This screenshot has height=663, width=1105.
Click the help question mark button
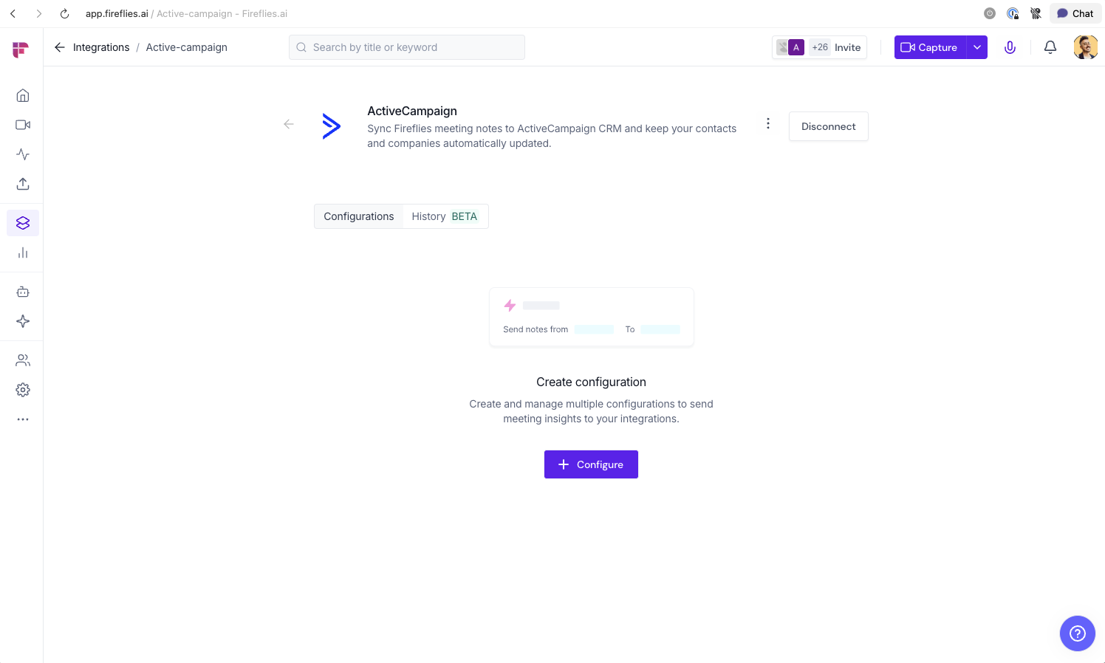point(1077,633)
